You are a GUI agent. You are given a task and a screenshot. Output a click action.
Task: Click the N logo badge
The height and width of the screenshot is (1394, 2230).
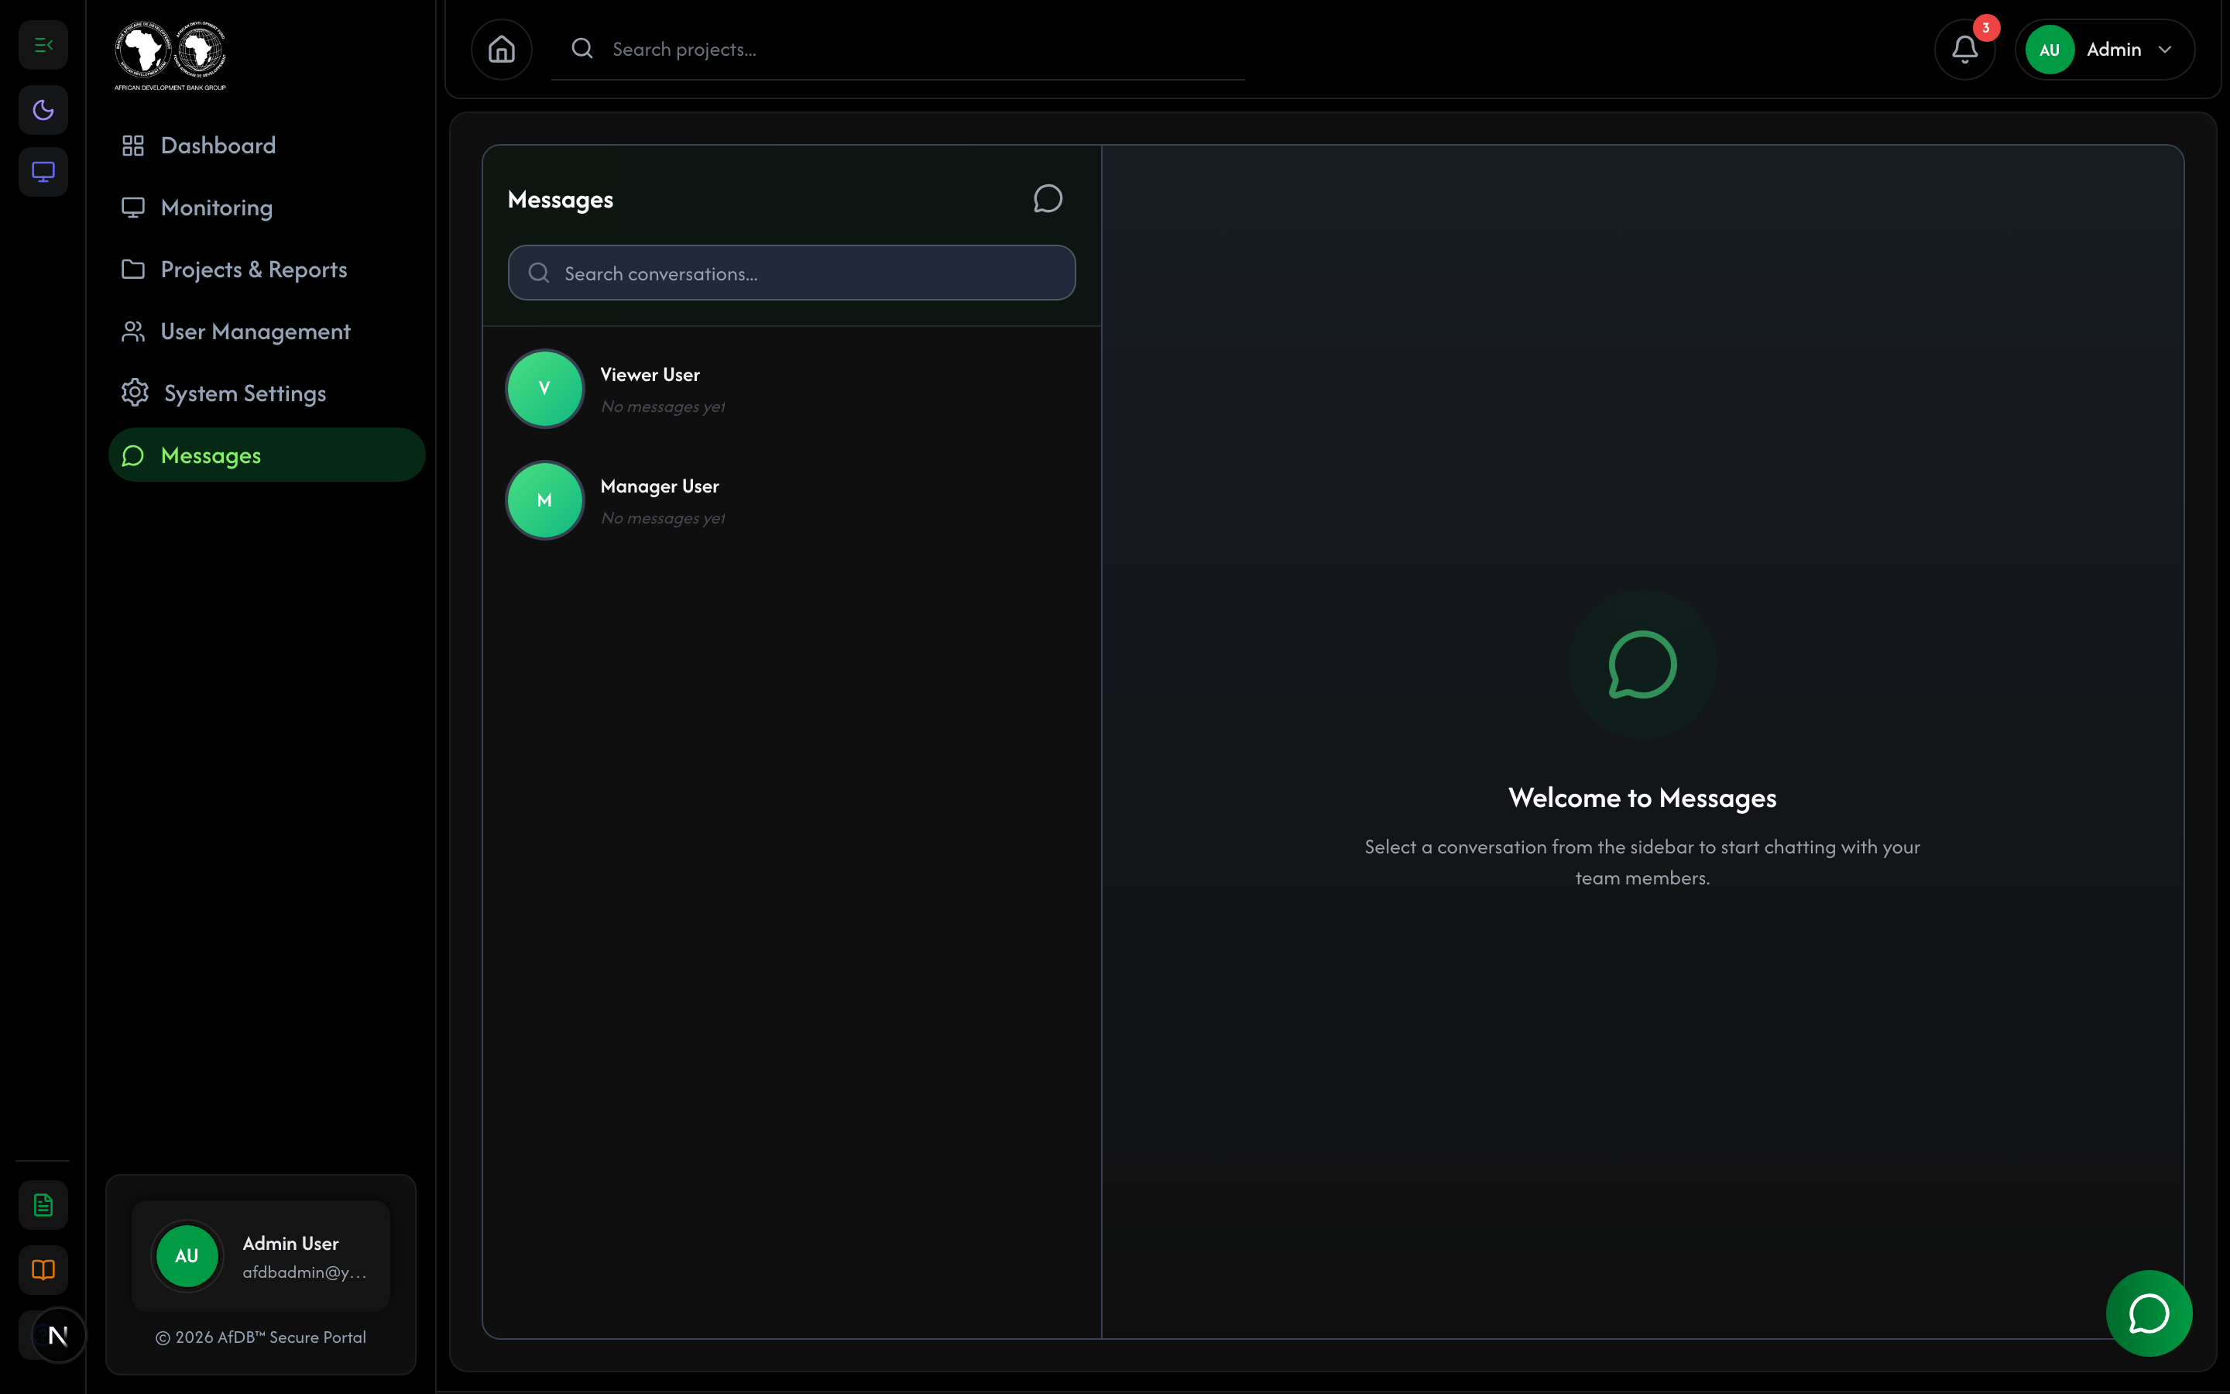click(x=58, y=1335)
